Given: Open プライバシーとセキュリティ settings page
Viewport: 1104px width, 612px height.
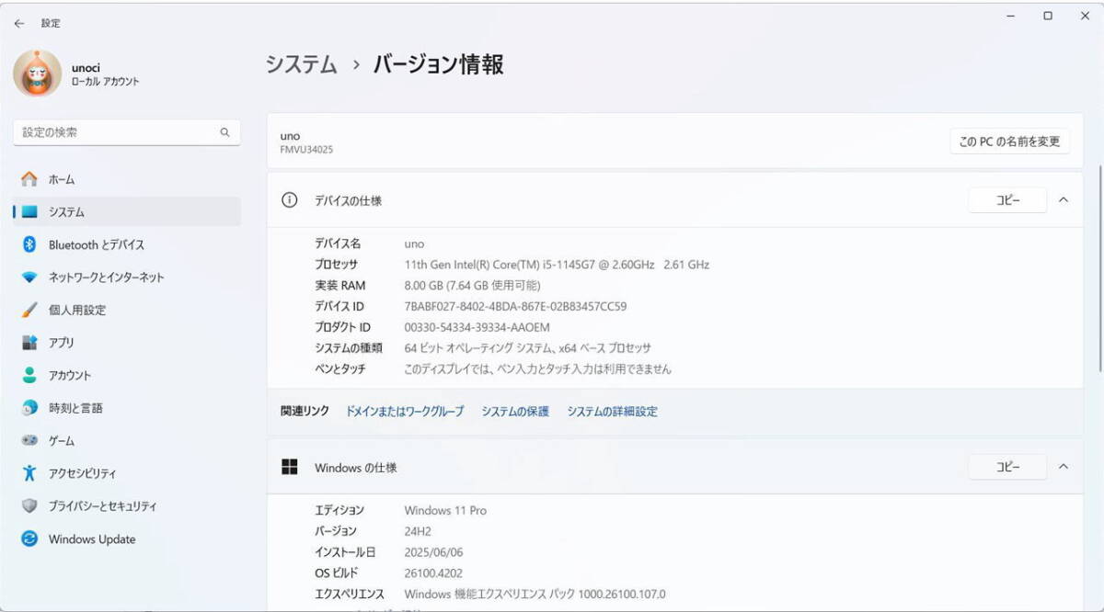Looking at the screenshot, I should tap(127, 506).
